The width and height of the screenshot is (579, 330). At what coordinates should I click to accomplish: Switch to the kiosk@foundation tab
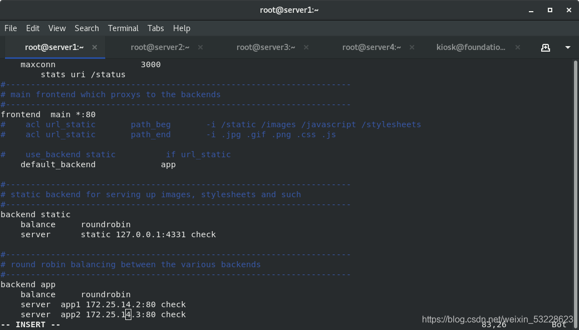(471, 47)
